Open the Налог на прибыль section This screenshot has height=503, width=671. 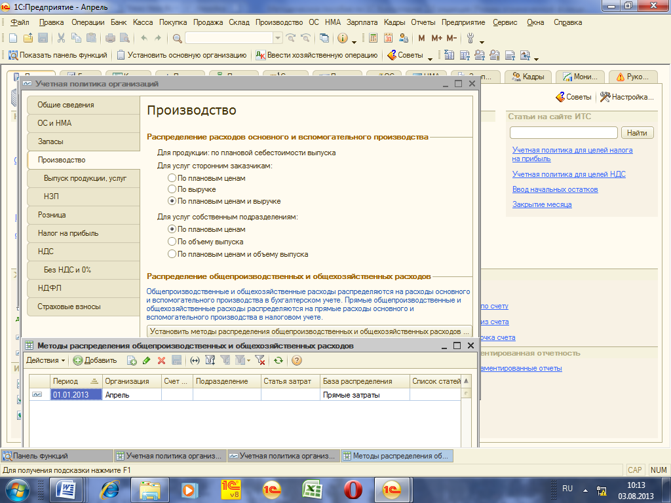(x=83, y=234)
